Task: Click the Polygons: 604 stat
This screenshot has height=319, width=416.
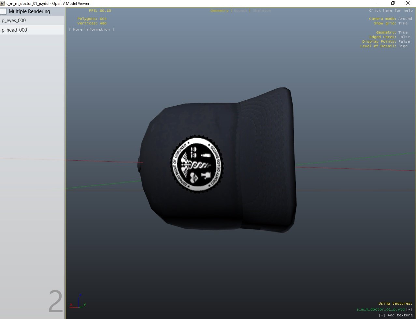Action: [92, 19]
